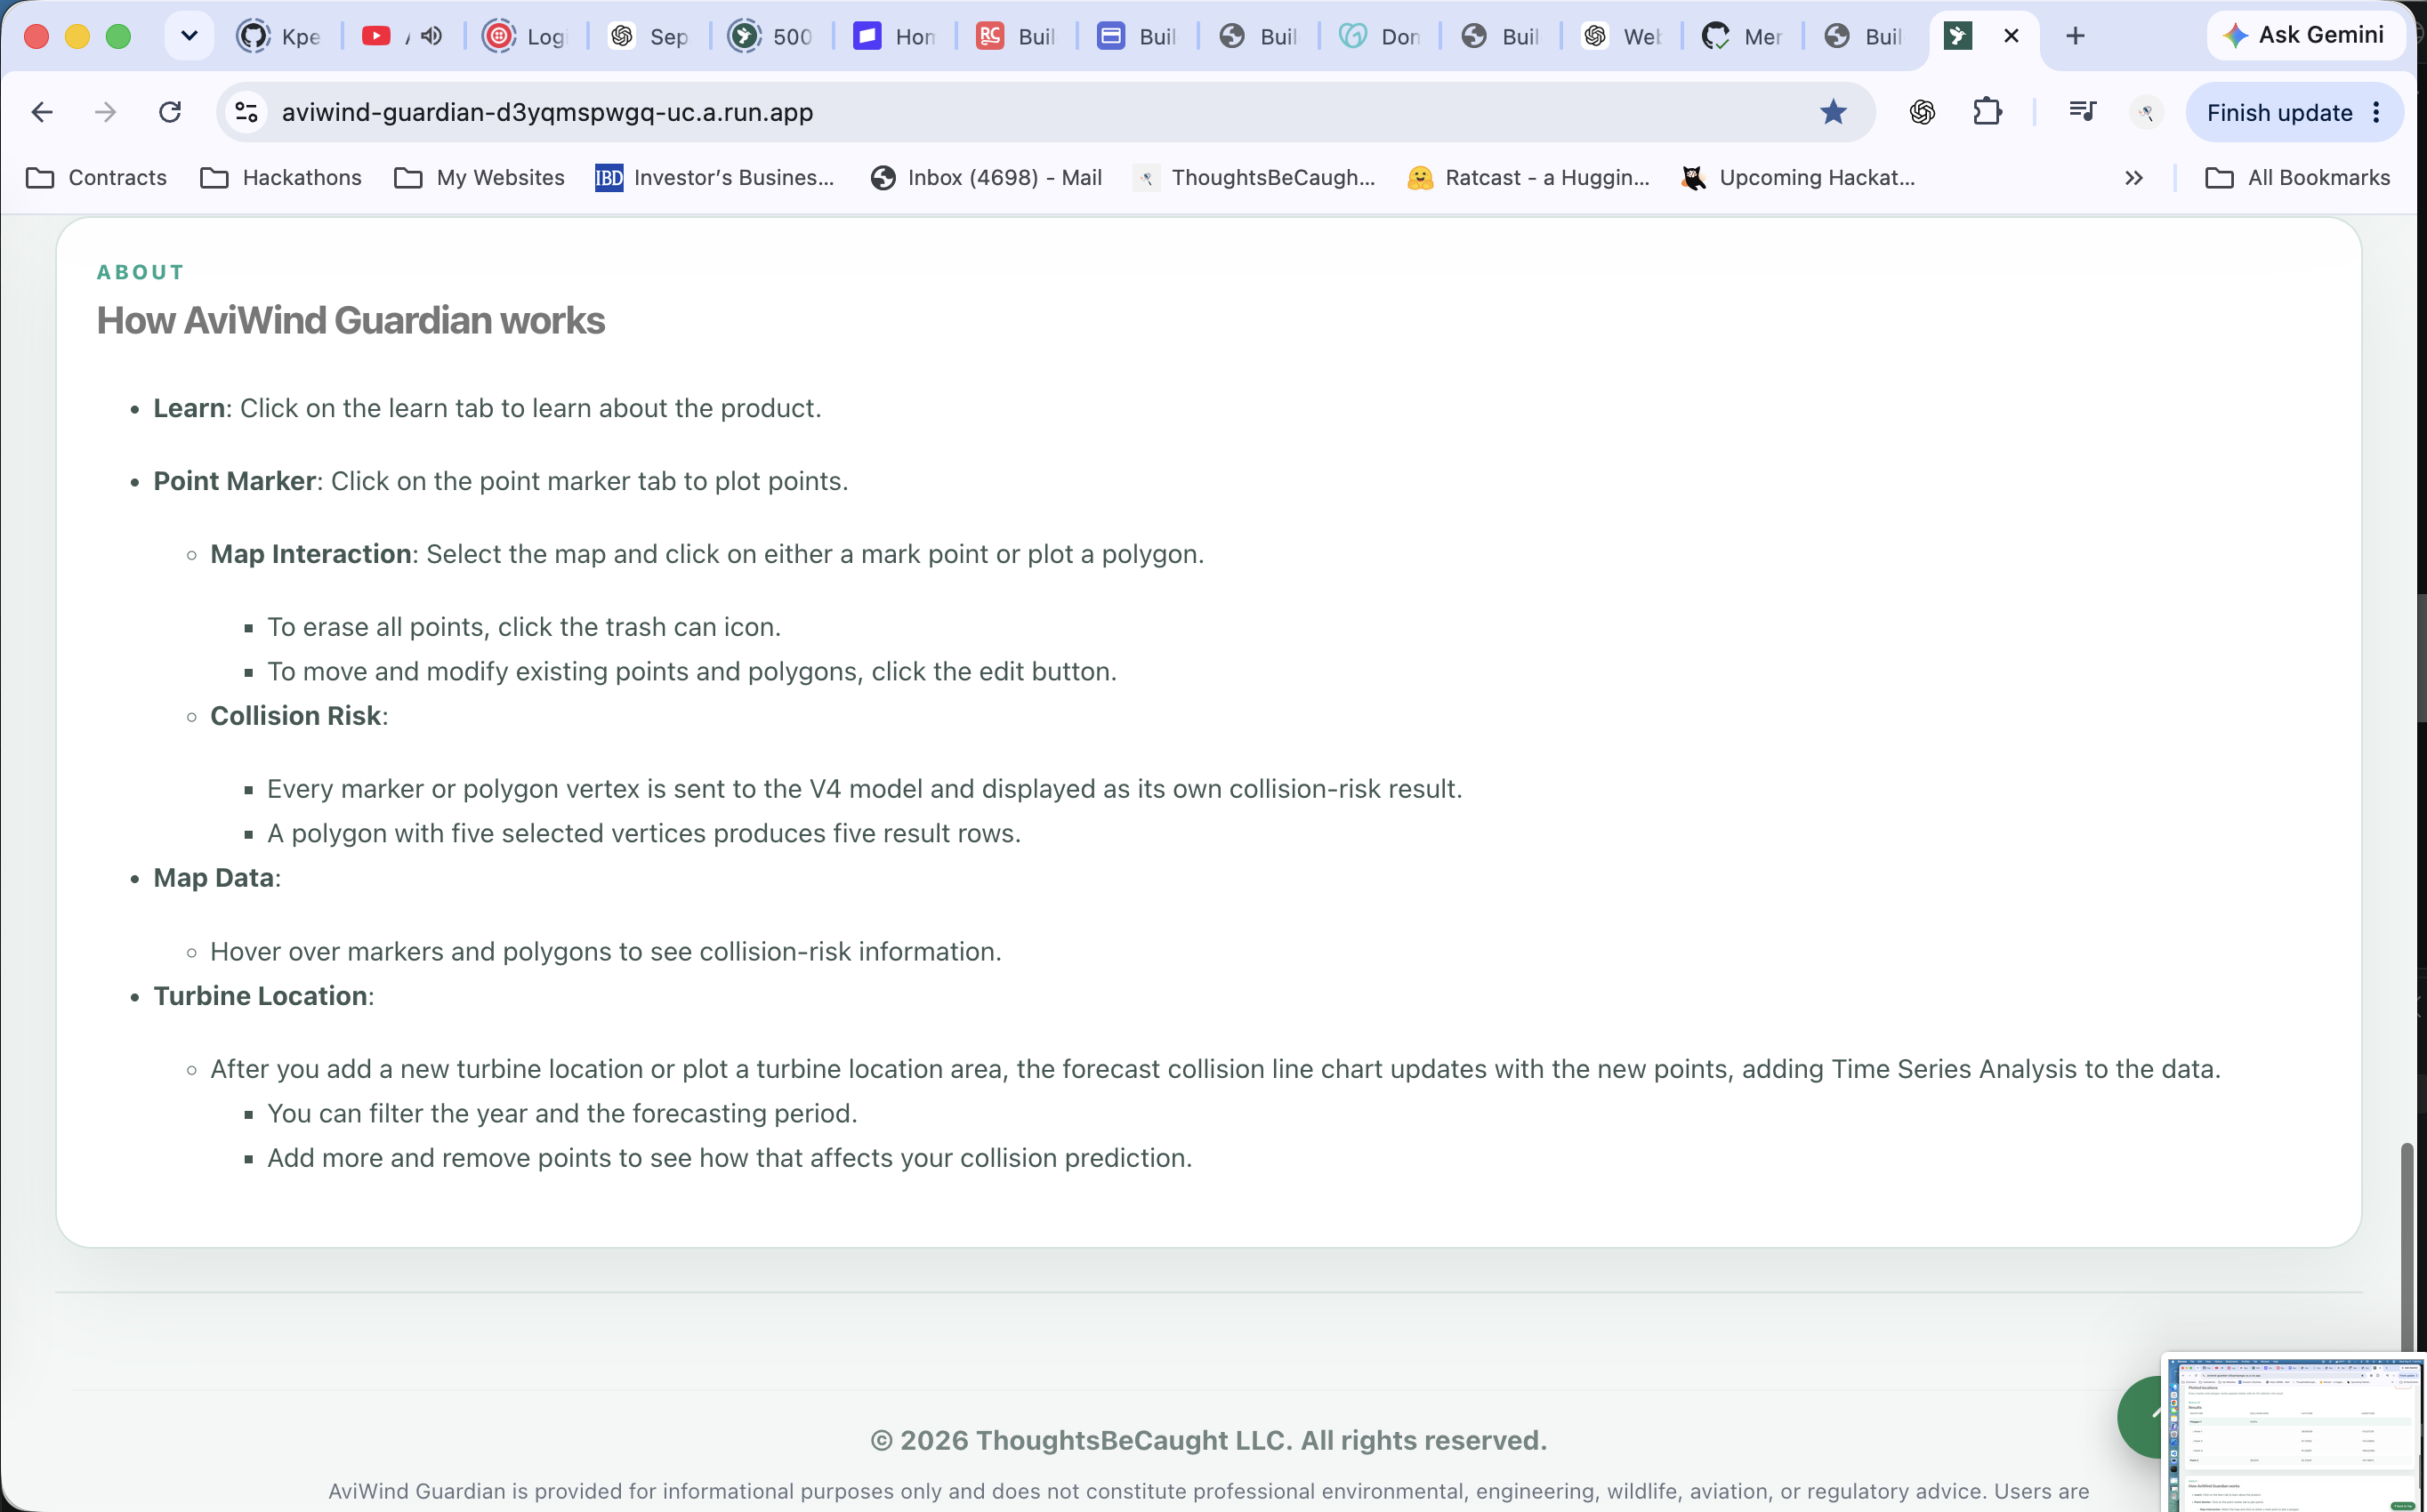Expand the tab search dropdown chevron
2427x1512 pixels.
point(189,36)
